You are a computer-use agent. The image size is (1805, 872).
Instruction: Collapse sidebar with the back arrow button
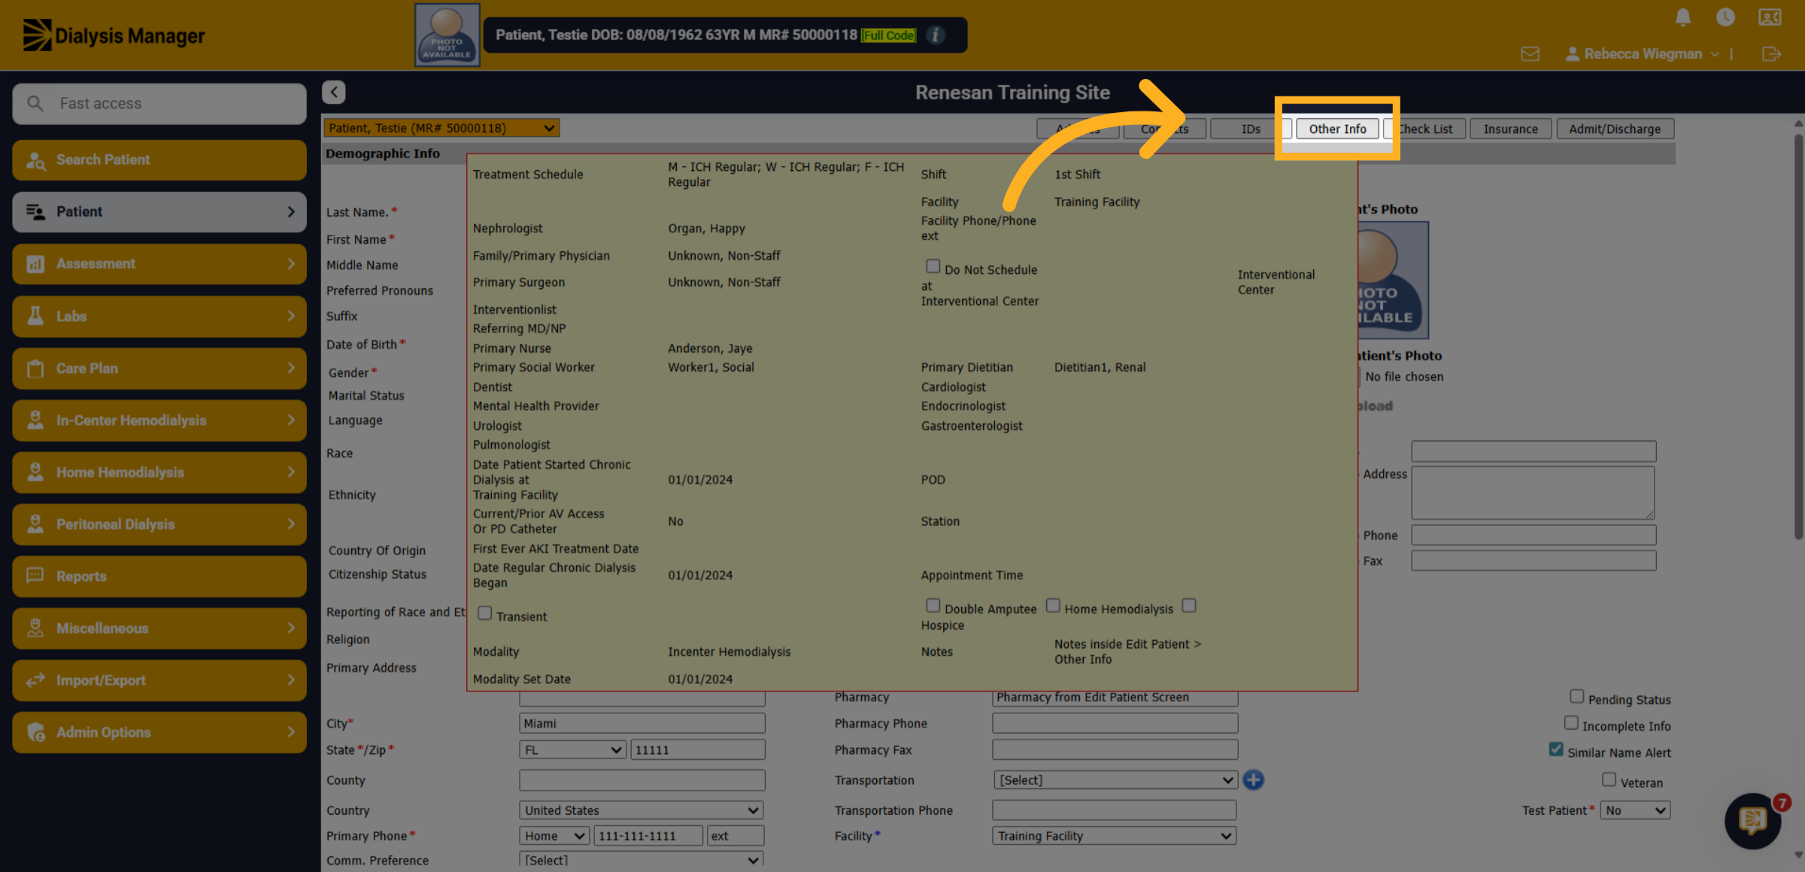coord(334,92)
